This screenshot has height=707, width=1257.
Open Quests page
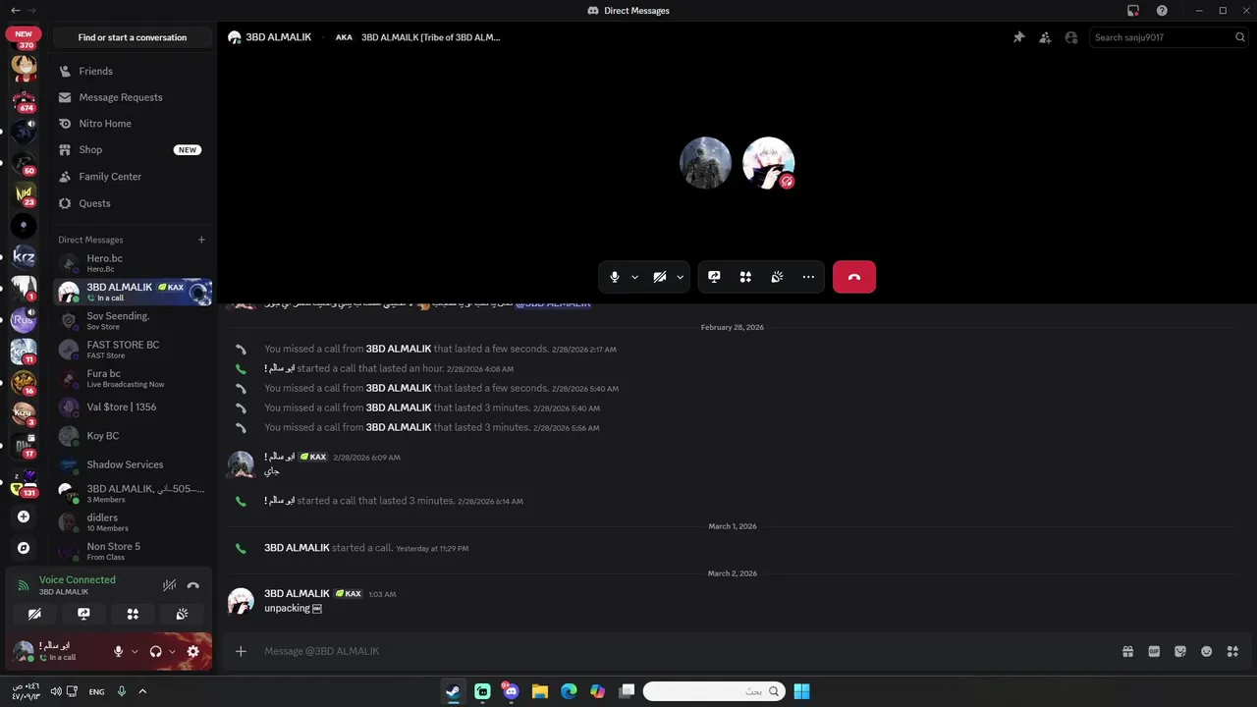(133, 203)
